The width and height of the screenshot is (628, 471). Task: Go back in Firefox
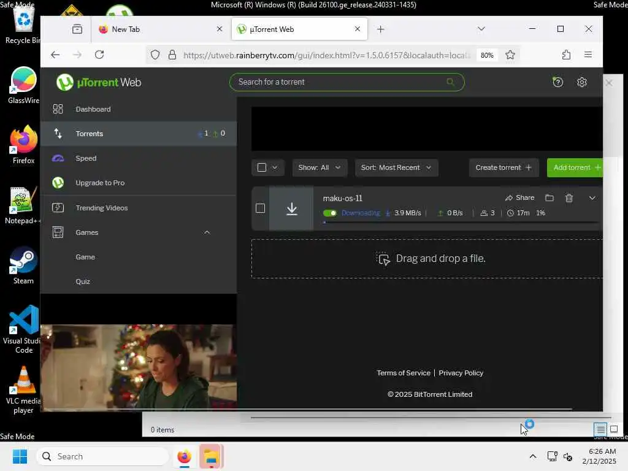(x=55, y=55)
